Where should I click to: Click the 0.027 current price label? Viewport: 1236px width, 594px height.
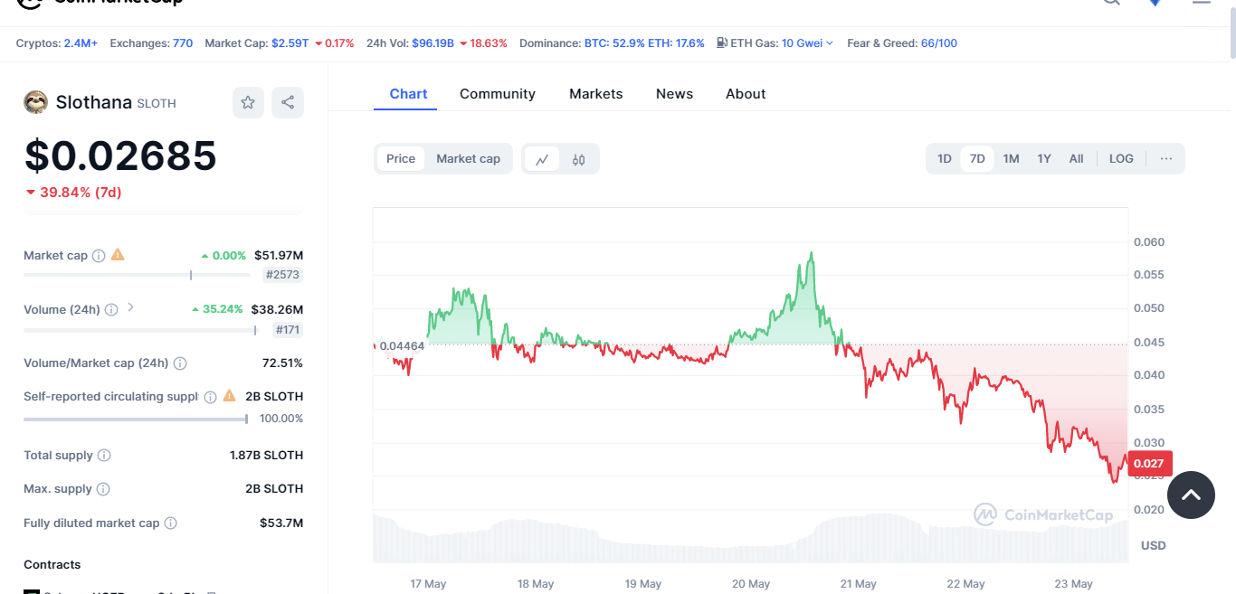coord(1149,463)
